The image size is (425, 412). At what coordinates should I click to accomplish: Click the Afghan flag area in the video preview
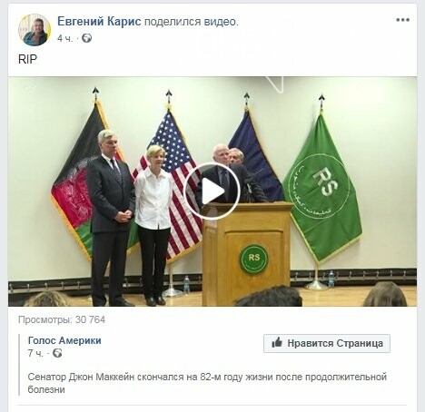point(73,181)
